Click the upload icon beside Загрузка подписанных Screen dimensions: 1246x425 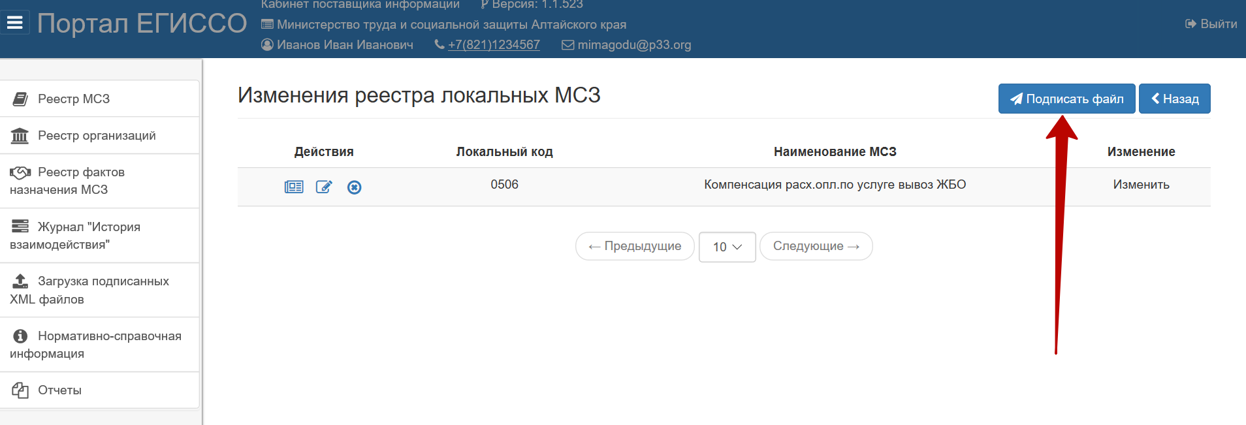click(20, 281)
